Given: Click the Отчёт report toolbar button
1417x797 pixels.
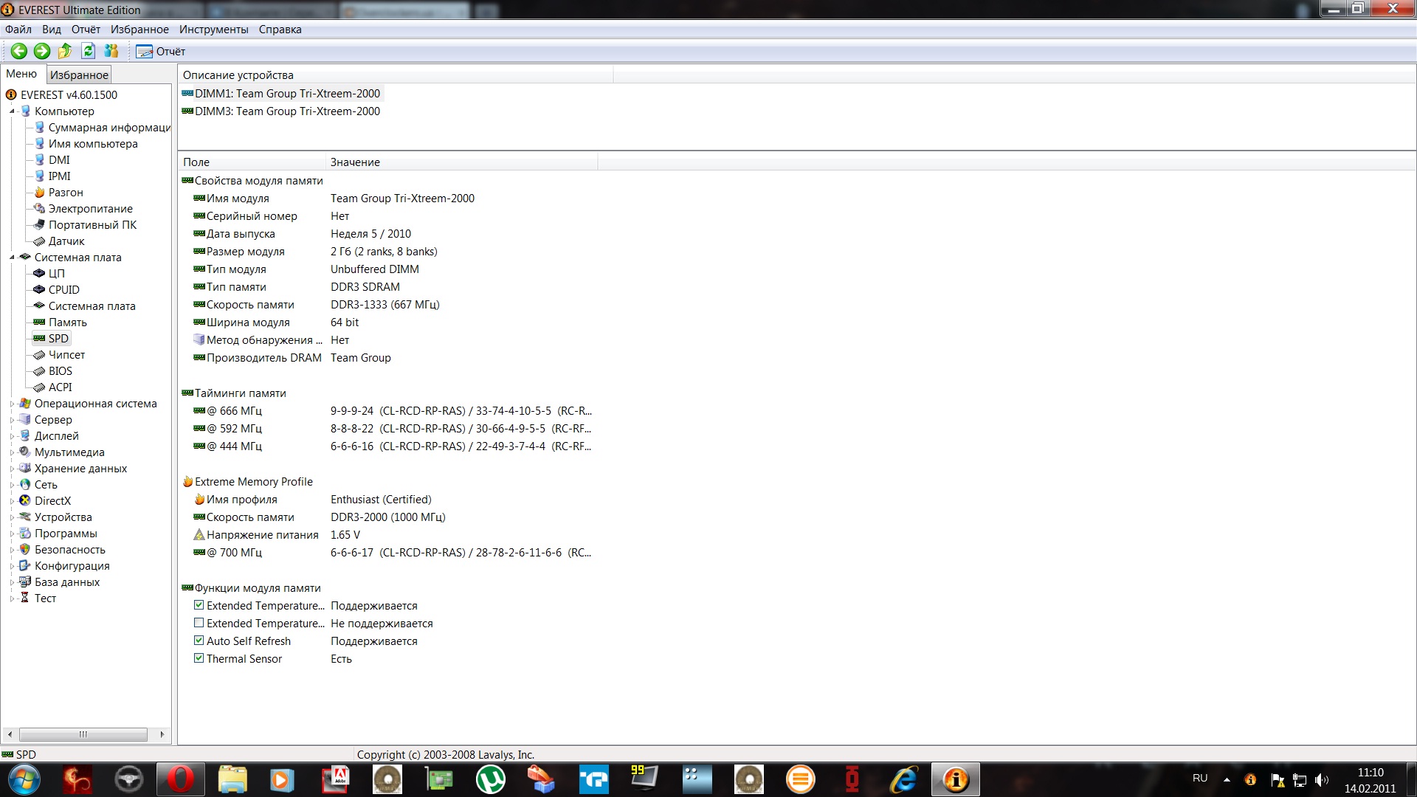Looking at the screenshot, I should point(161,51).
